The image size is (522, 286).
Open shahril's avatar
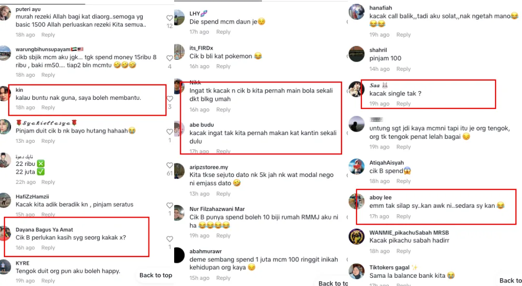(x=357, y=54)
